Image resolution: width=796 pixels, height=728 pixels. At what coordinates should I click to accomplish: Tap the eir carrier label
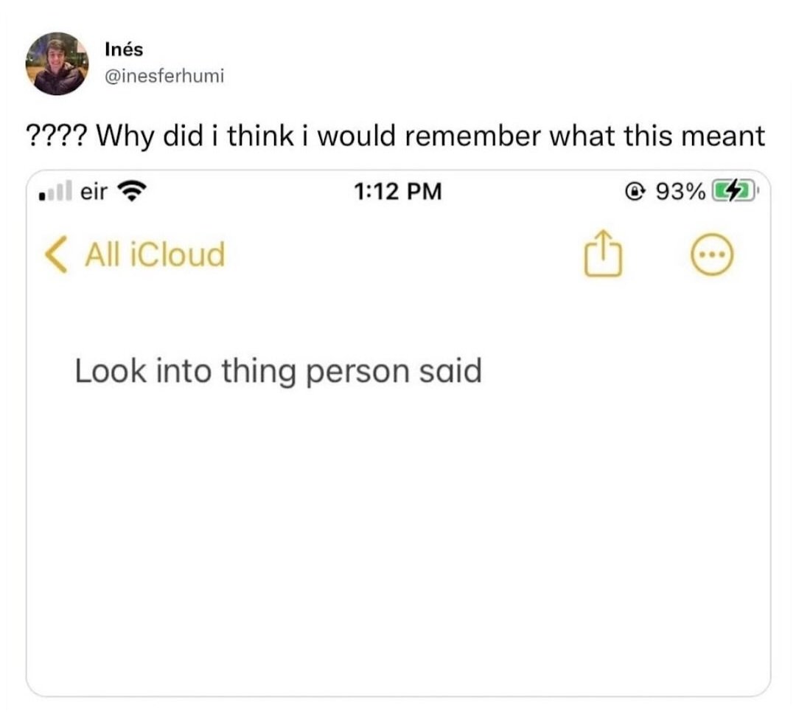(x=94, y=192)
